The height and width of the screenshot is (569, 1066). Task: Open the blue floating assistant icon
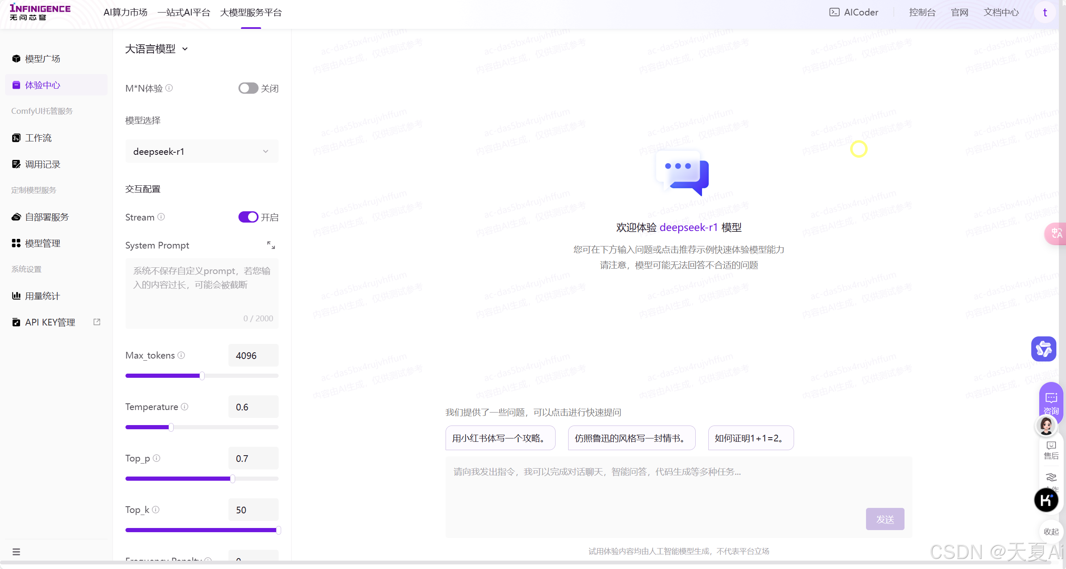pyautogui.click(x=1043, y=349)
